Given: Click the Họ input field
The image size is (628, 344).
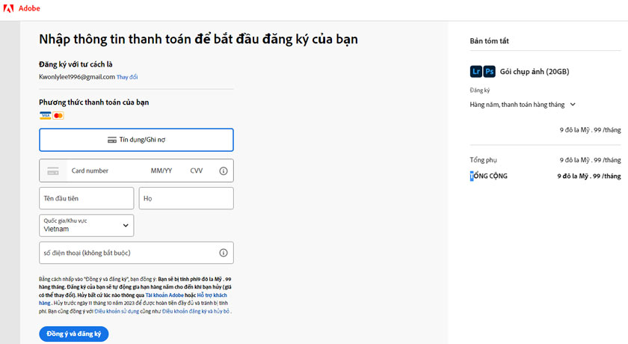Looking at the screenshot, I should (x=186, y=198).
